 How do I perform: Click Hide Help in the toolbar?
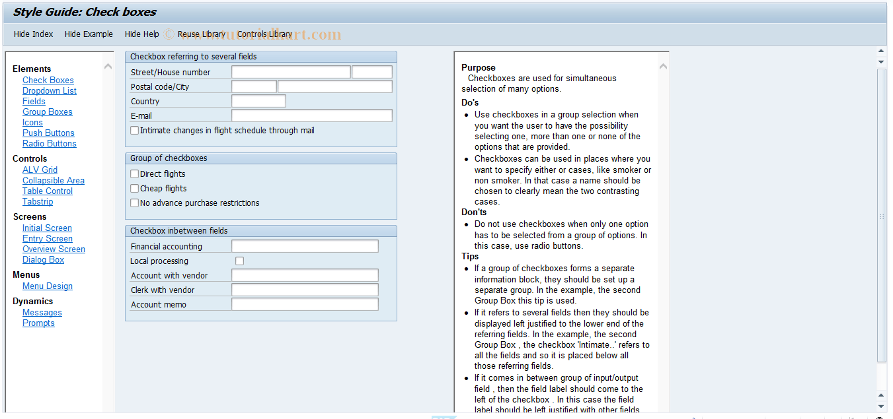[x=141, y=34]
